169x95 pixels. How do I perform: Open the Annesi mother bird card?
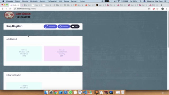(62, 54)
